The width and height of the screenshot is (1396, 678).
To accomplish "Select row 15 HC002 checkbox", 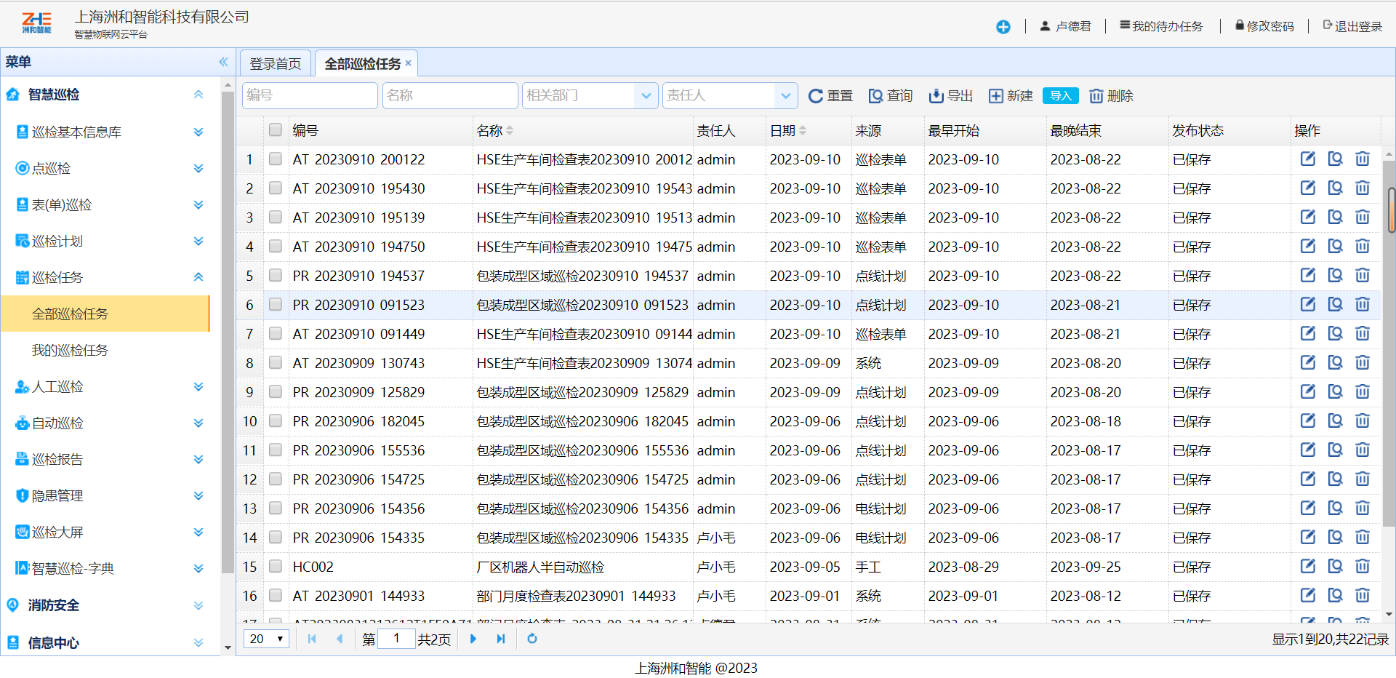I will click(275, 567).
